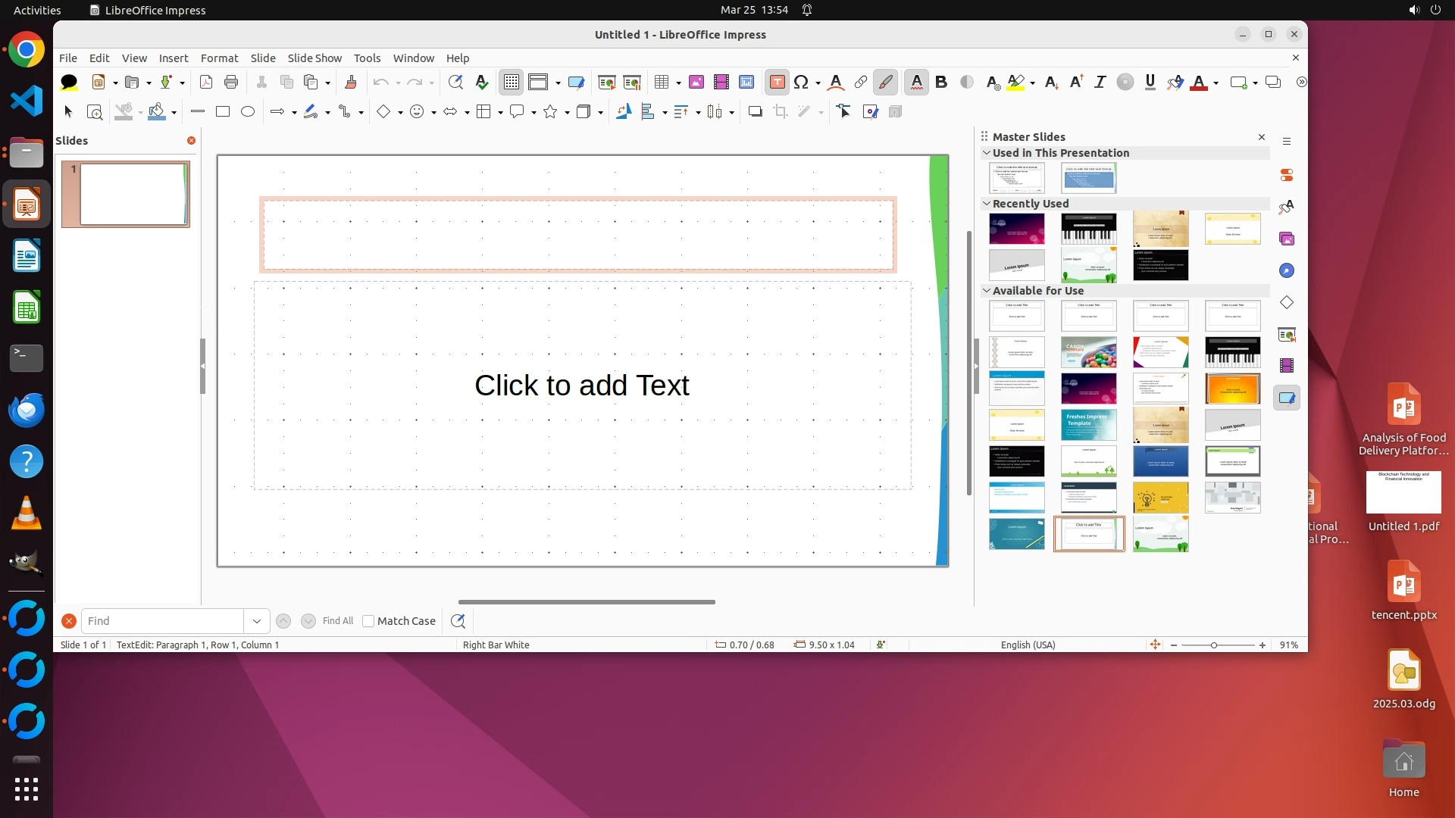
Task: Toggle Bold text formatting
Action: [x=941, y=82]
